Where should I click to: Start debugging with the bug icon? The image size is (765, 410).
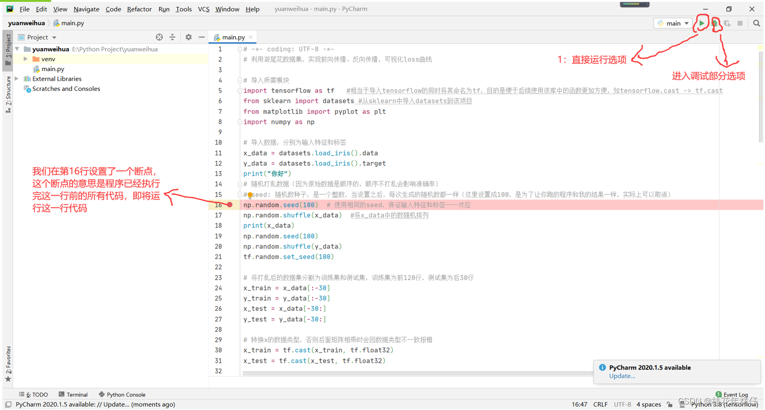tap(715, 23)
